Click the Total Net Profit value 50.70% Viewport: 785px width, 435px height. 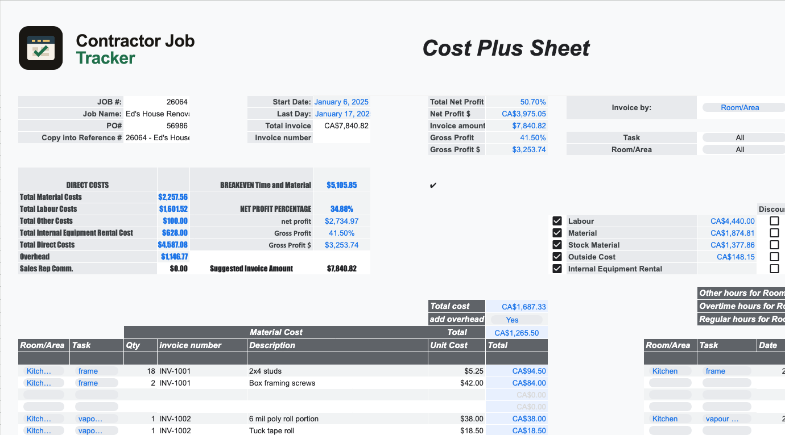[x=517, y=102]
